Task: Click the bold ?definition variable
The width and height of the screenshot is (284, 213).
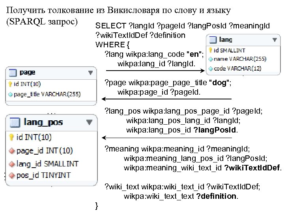Action: 216,196
